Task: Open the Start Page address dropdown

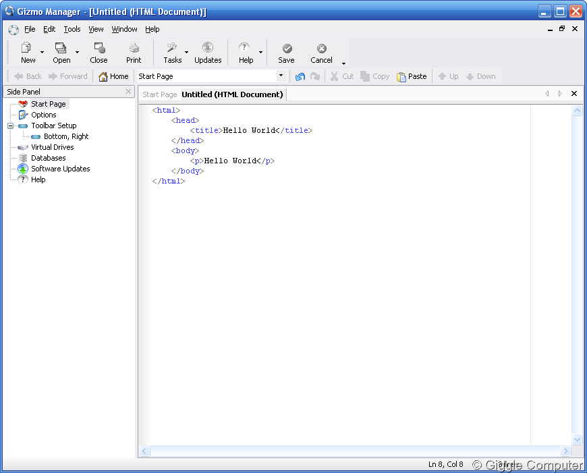Action: pos(281,76)
